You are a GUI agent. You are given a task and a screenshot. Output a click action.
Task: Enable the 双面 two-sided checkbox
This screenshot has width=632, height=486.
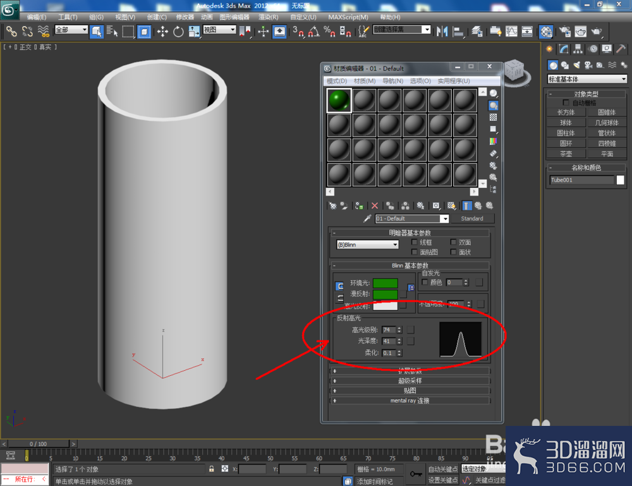[x=453, y=242]
